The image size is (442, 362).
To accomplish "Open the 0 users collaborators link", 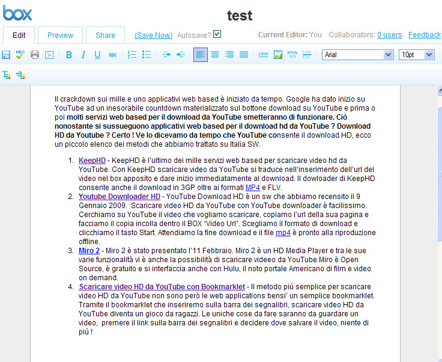I will (390, 35).
